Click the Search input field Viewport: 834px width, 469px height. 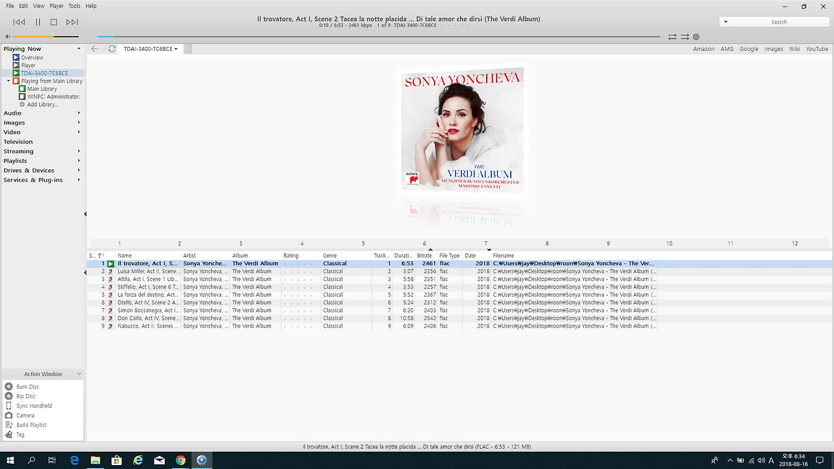(x=779, y=22)
